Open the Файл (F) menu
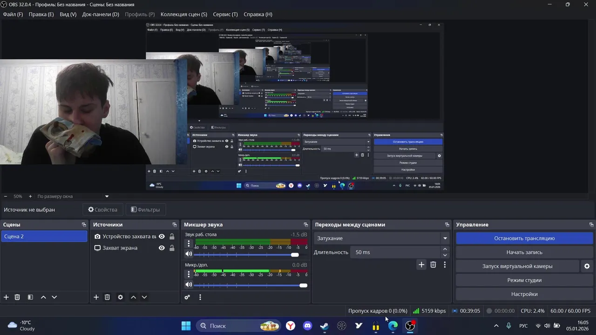The height and width of the screenshot is (335, 596). [13, 14]
